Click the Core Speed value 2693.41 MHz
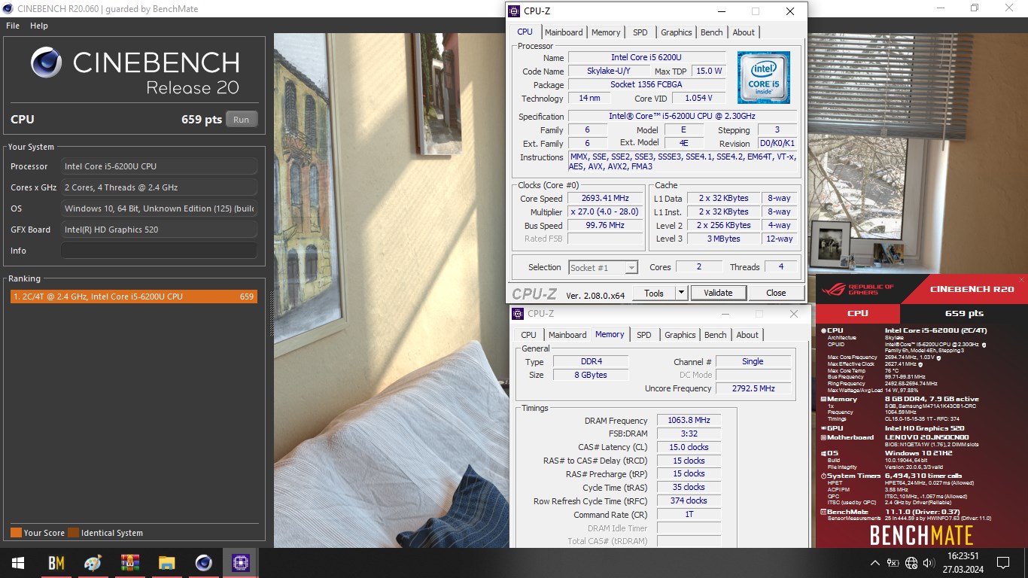This screenshot has height=578, width=1028. click(x=606, y=199)
